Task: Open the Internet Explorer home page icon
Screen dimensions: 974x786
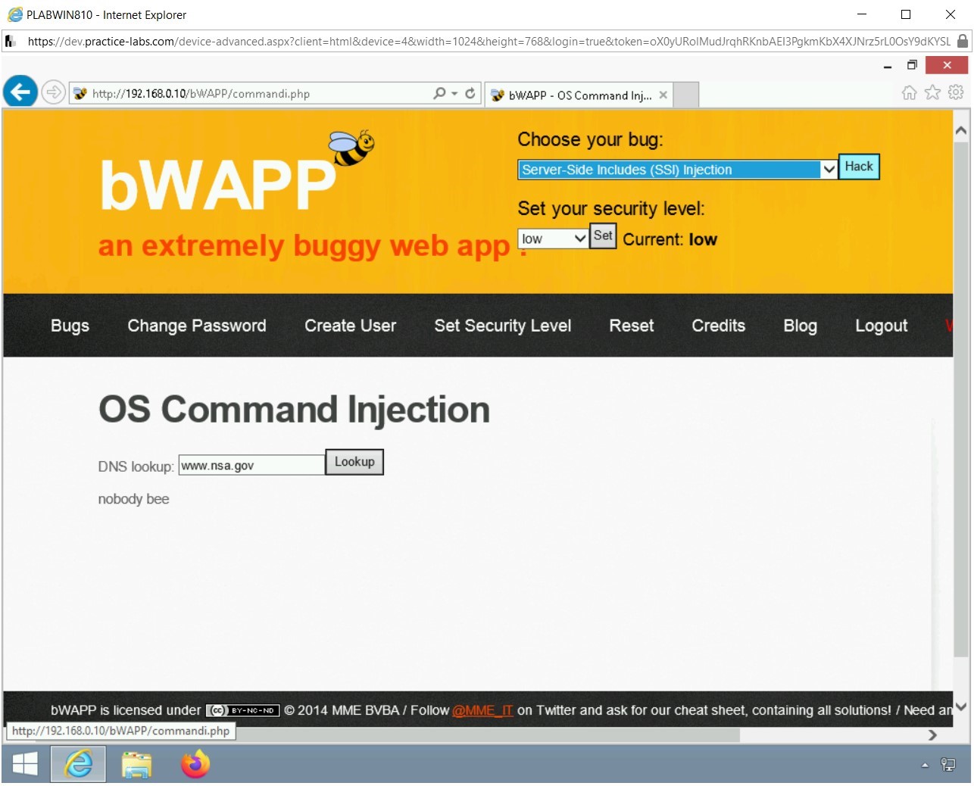Action: [908, 92]
